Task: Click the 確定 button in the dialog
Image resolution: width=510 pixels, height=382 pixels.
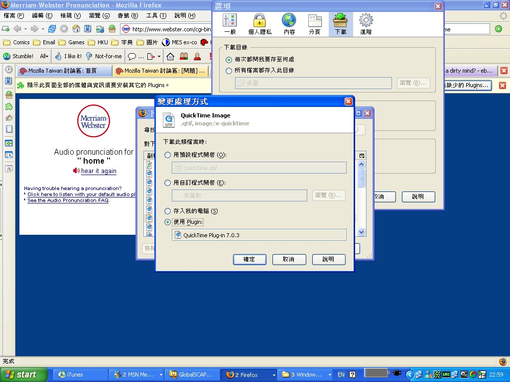Action: click(249, 259)
